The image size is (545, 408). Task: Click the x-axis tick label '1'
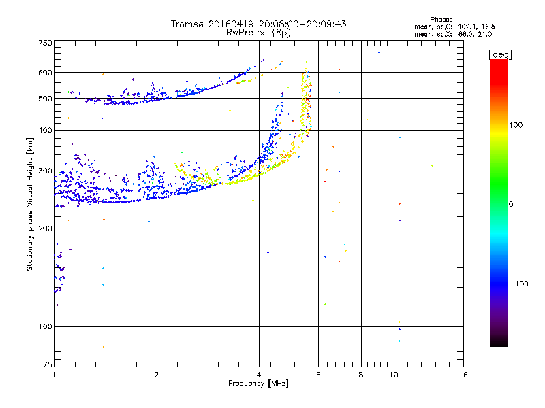click(x=54, y=375)
